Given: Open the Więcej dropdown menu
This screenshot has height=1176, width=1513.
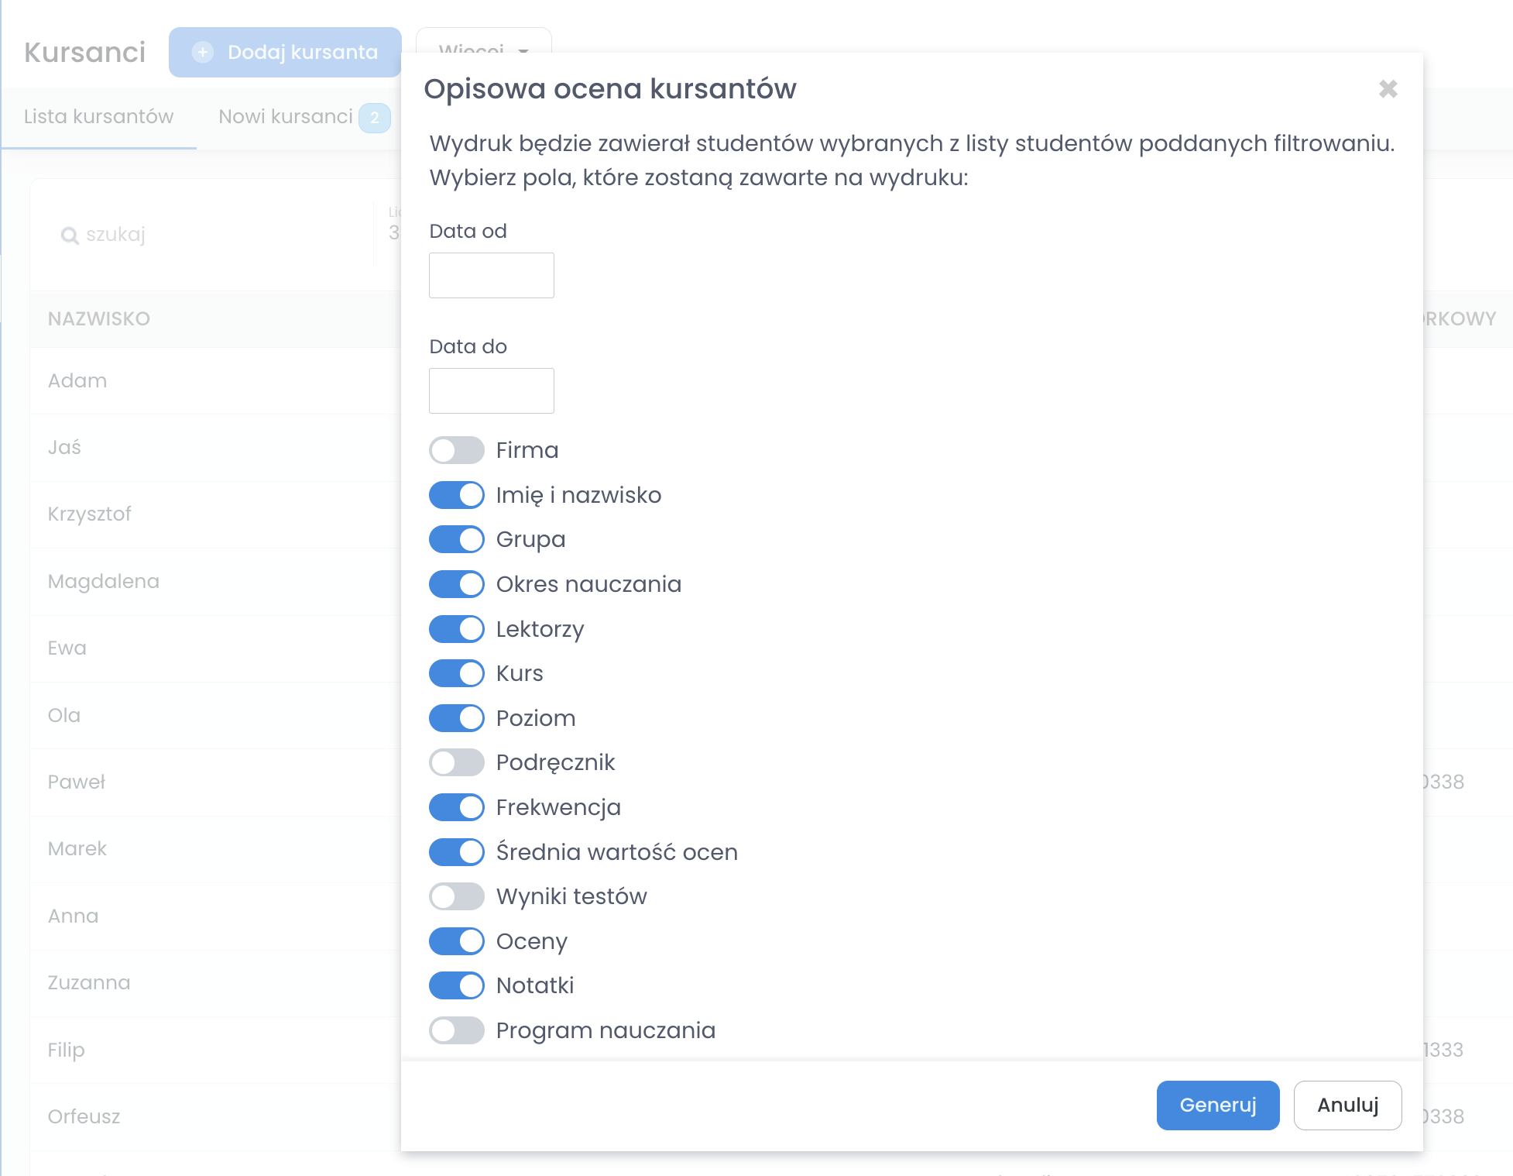Looking at the screenshot, I should pyautogui.click(x=483, y=43).
